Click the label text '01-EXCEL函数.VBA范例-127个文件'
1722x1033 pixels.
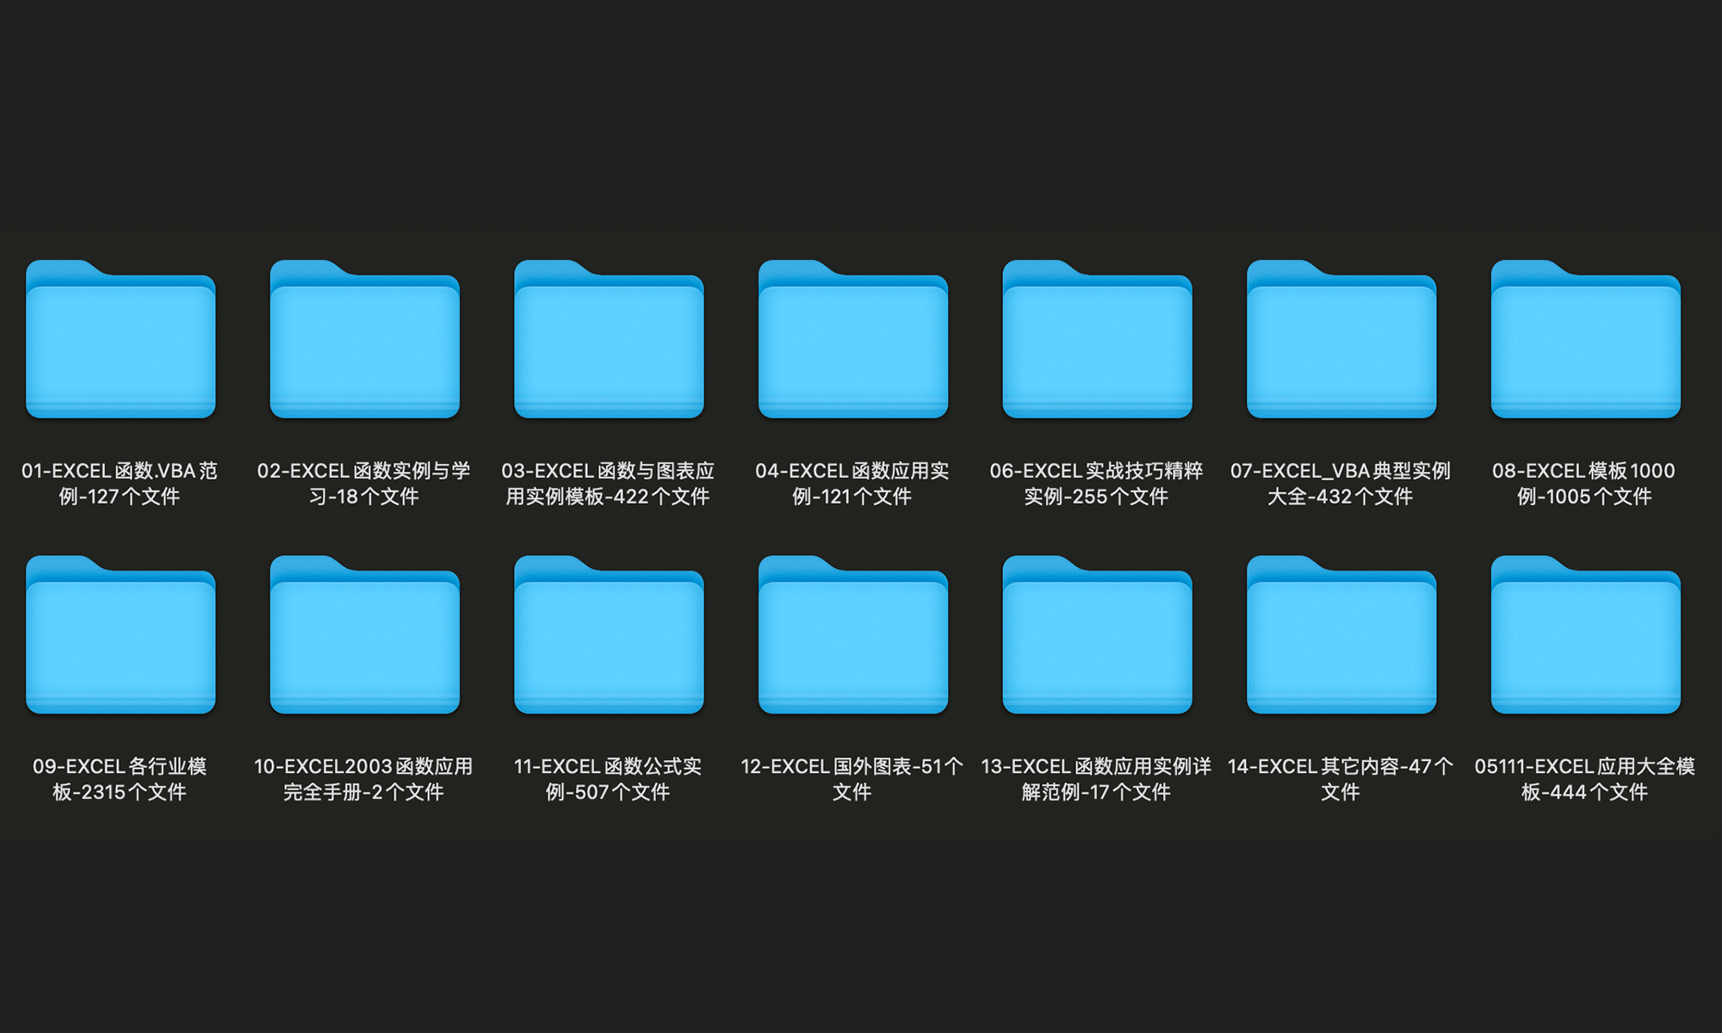point(120,484)
